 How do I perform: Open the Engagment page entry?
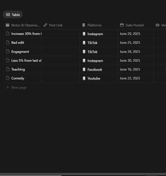coord(20,51)
